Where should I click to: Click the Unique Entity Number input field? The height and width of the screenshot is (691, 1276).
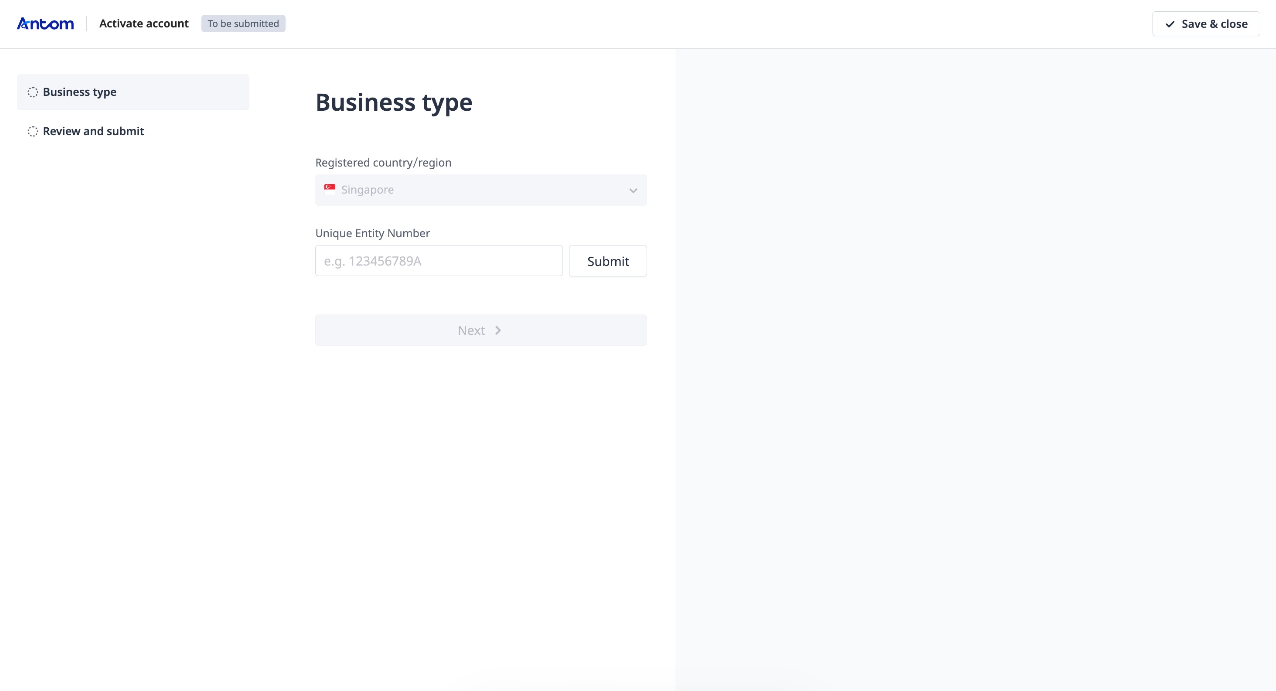click(438, 260)
